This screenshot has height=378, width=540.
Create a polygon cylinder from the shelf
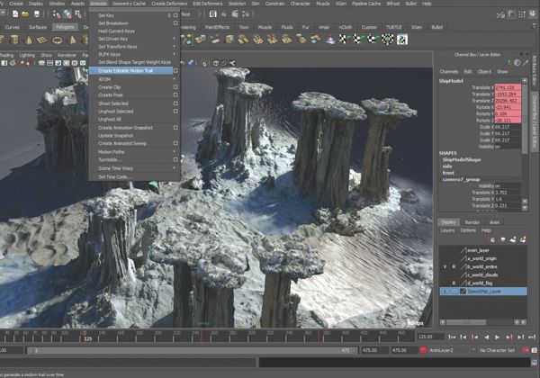coord(14,40)
